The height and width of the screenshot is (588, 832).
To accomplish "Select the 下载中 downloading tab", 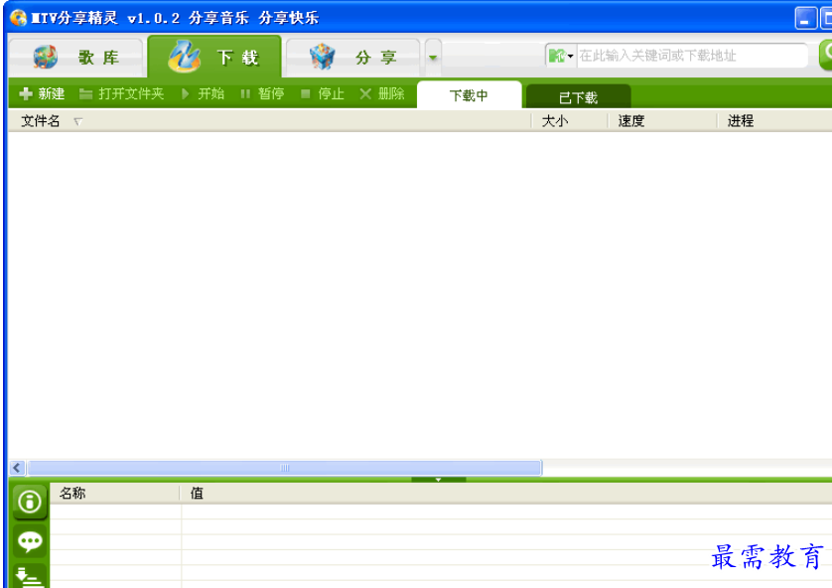I will pos(469,95).
